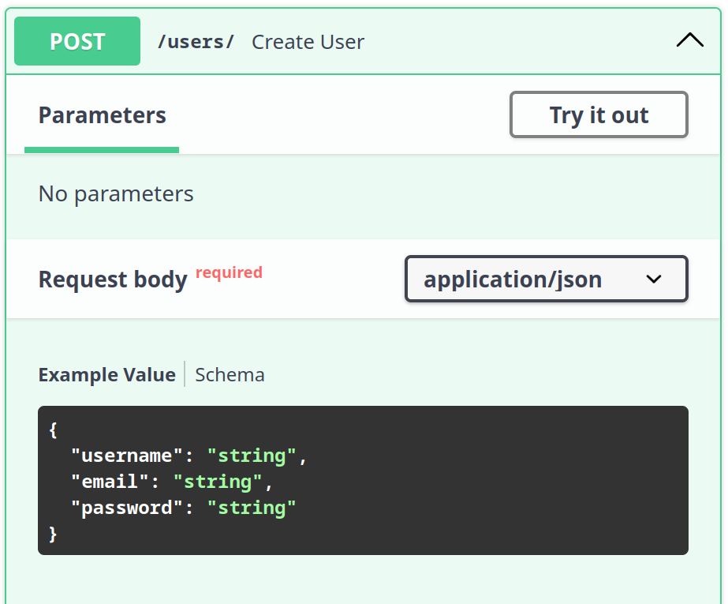Click the Create User summary text

tap(308, 42)
